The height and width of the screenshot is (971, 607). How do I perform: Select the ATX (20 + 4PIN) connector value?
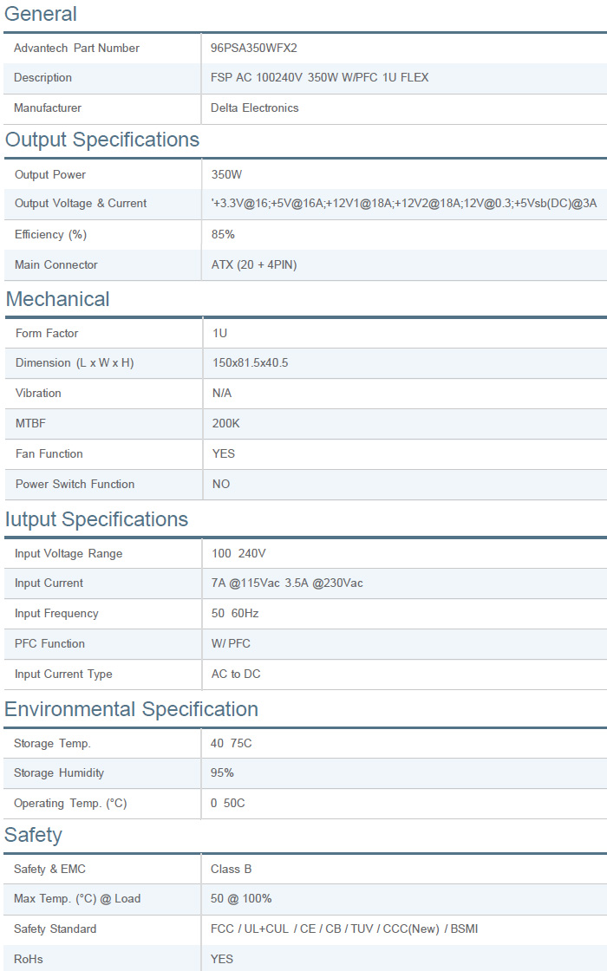(254, 265)
